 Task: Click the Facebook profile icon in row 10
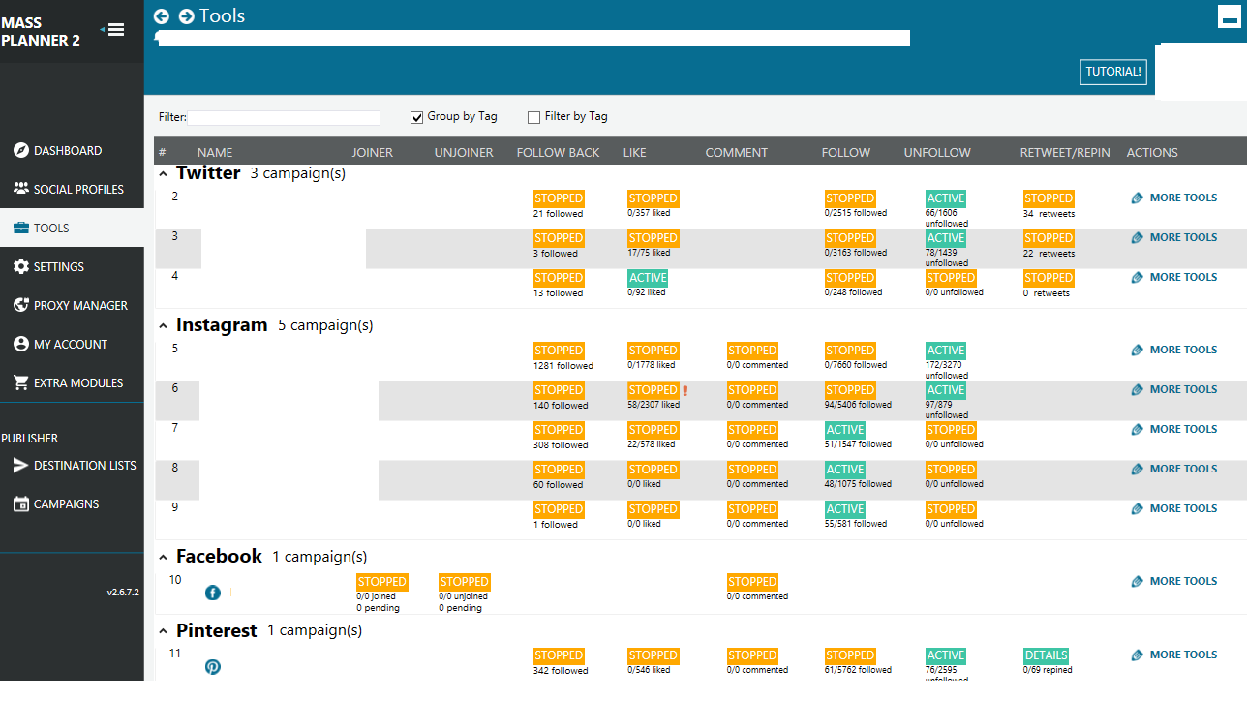(213, 593)
